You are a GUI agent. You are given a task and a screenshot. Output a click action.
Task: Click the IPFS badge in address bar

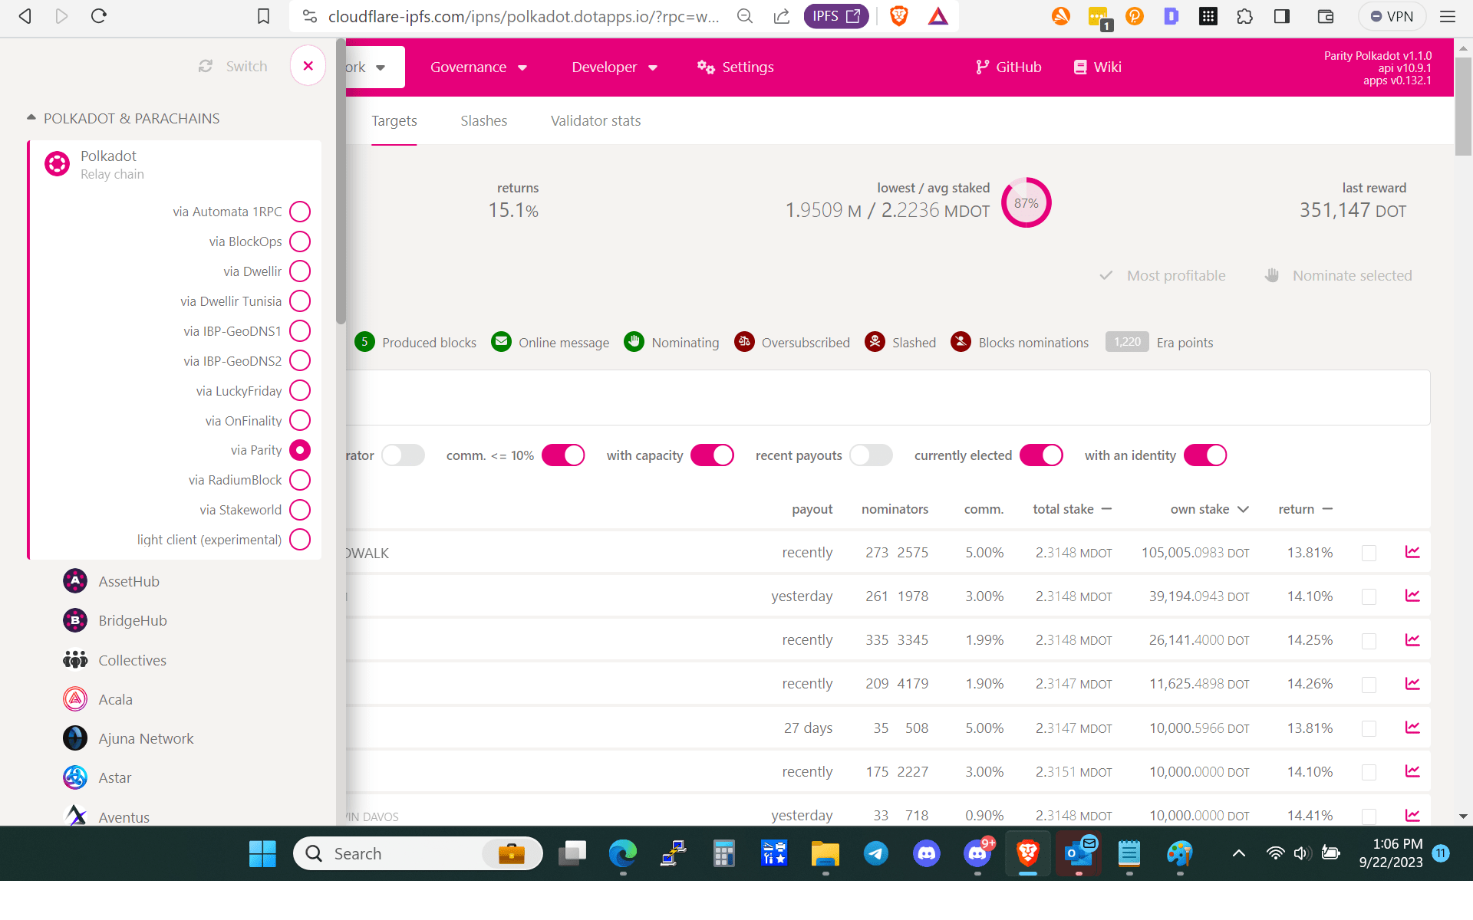click(x=835, y=16)
